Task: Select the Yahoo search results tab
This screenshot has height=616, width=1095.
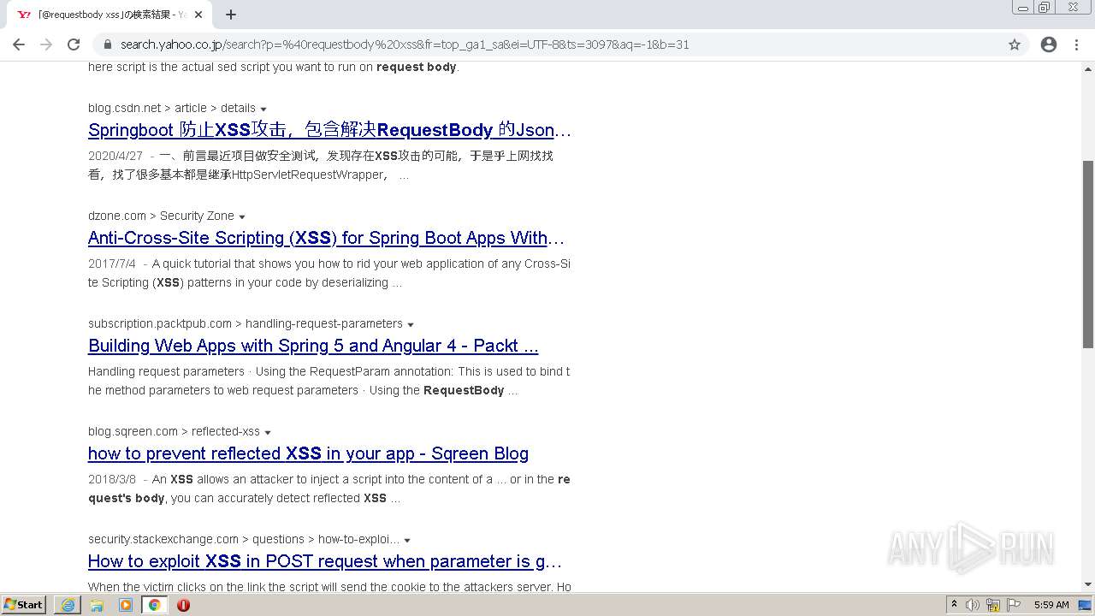Action: [x=111, y=15]
